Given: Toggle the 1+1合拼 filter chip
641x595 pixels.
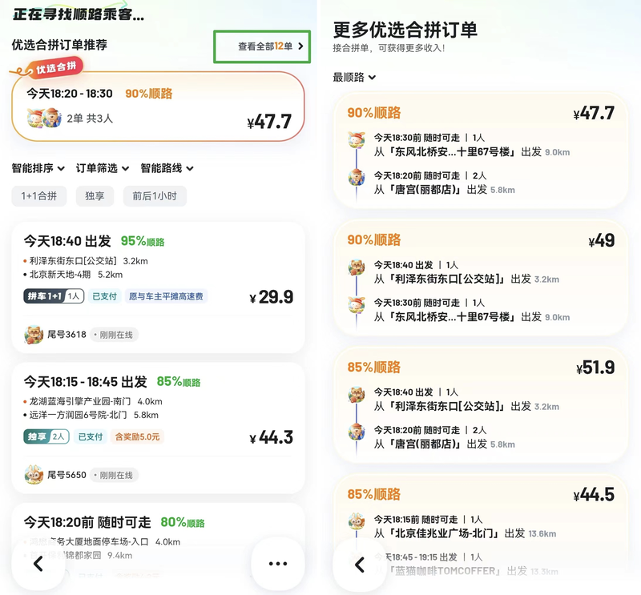Looking at the screenshot, I should [x=38, y=196].
